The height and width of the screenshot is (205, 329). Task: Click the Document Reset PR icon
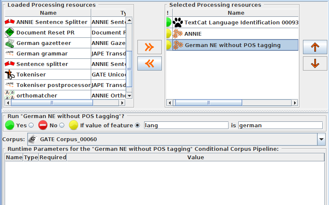click(x=10, y=32)
